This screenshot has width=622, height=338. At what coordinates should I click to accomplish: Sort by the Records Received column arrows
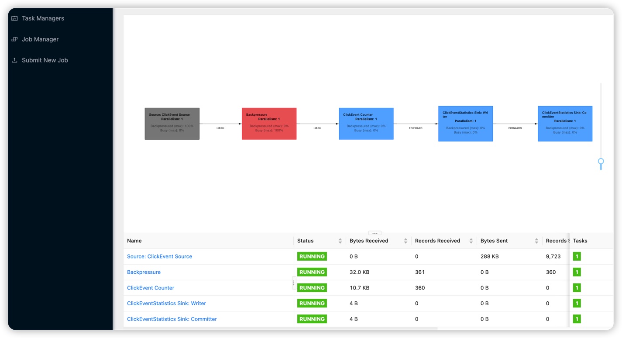click(471, 241)
